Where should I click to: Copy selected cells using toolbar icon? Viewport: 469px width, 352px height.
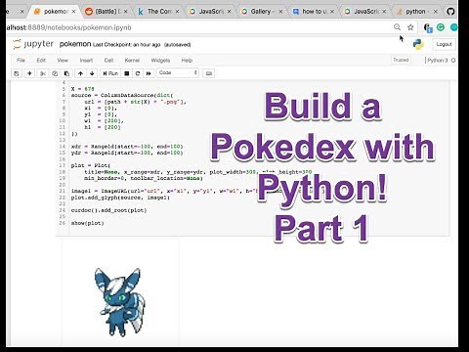click(55, 73)
